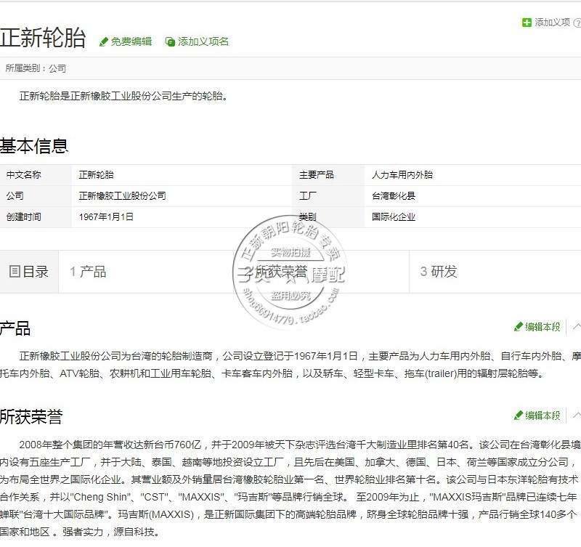
Task: Collapse the 所获荣誉 section with the chevron
Action: coord(577,416)
